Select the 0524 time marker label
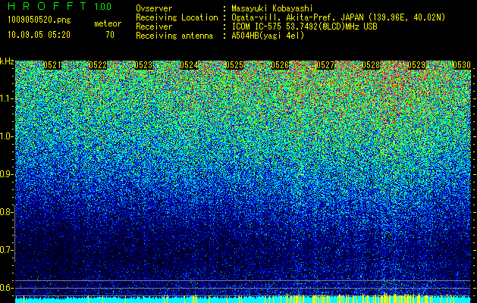The height and width of the screenshot is (303, 477). click(190, 65)
